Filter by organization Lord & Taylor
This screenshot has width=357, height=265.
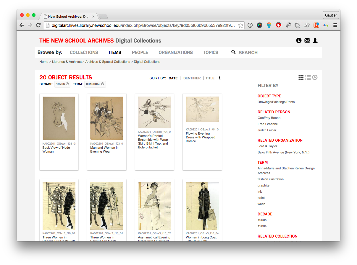(x=267, y=146)
